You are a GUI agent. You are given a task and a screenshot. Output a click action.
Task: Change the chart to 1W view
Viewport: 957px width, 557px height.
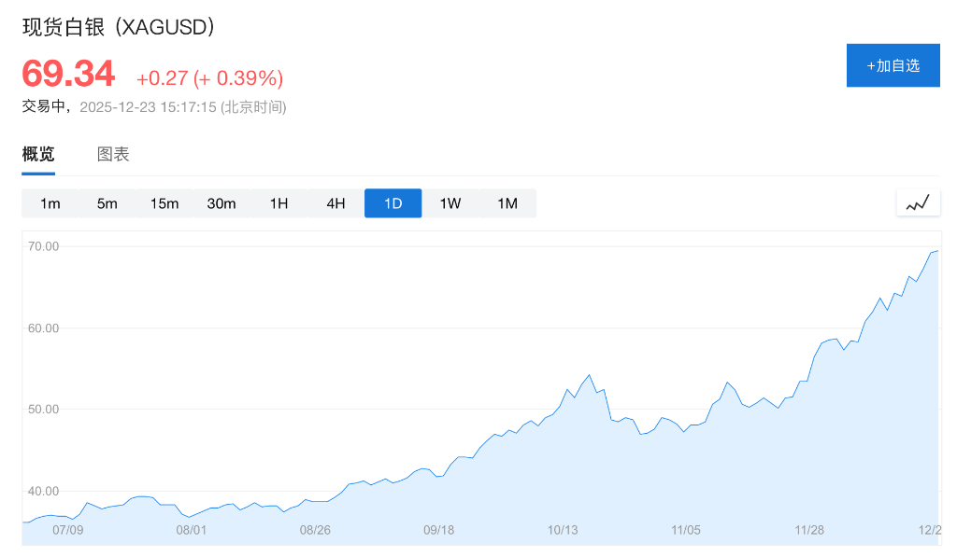(450, 203)
